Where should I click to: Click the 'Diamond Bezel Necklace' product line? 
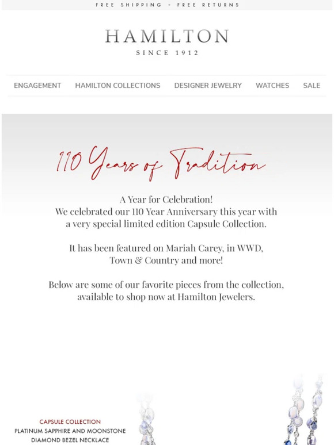tap(70, 440)
